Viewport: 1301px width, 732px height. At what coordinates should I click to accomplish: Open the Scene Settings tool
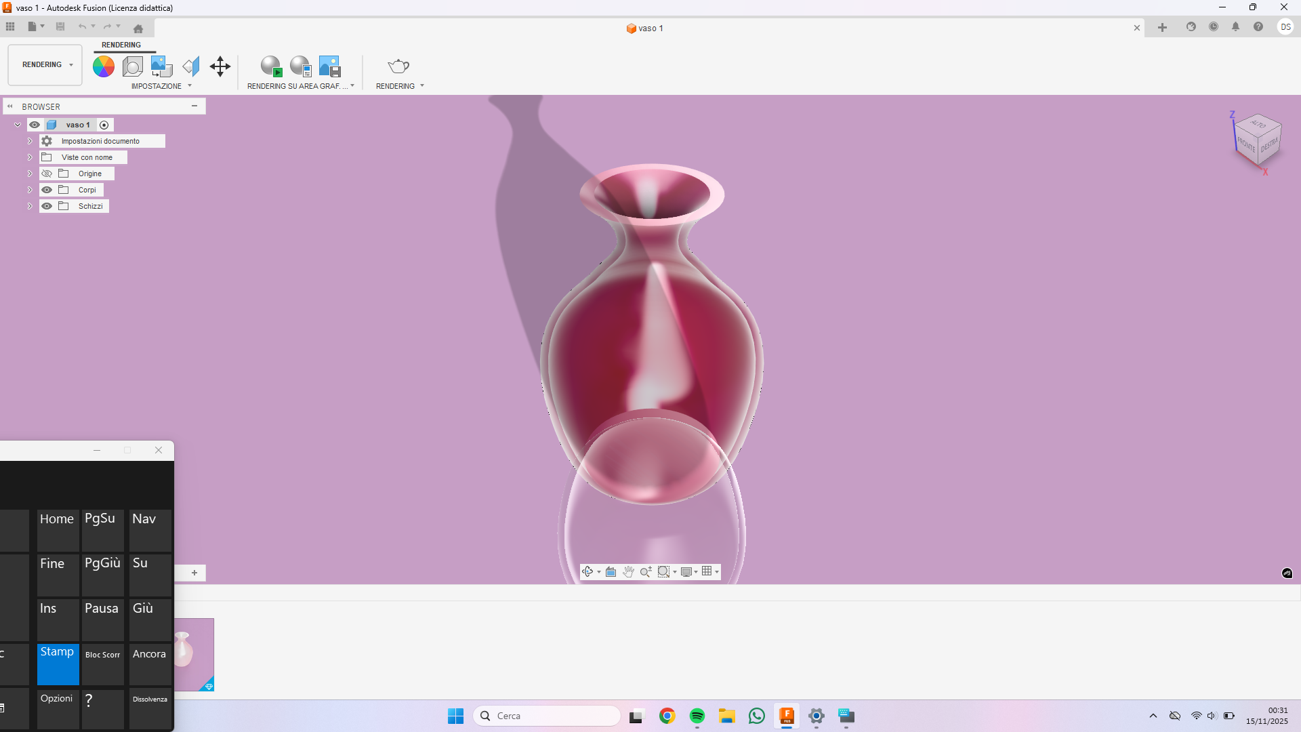[x=132, y=66]
